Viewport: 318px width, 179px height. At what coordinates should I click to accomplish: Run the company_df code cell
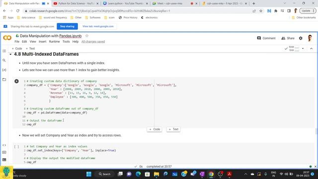click(16, 81)
